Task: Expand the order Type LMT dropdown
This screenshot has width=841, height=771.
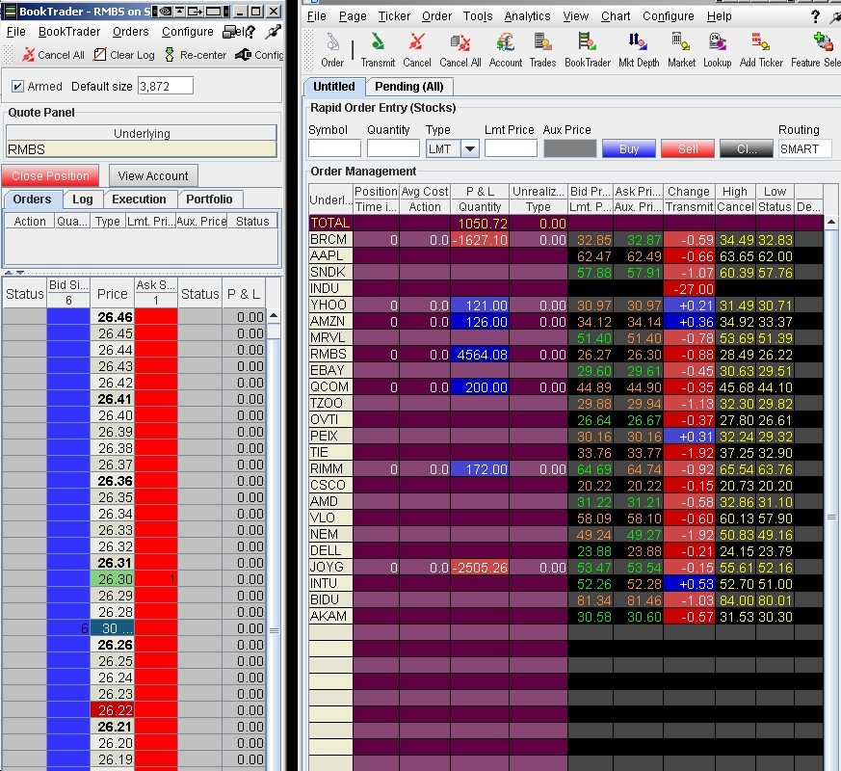Action: pos(469,148)
